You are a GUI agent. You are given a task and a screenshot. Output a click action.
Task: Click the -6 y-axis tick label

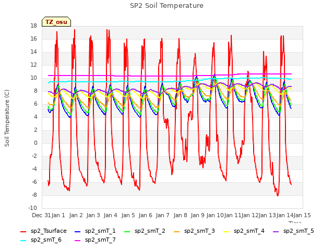coord(34,182)
